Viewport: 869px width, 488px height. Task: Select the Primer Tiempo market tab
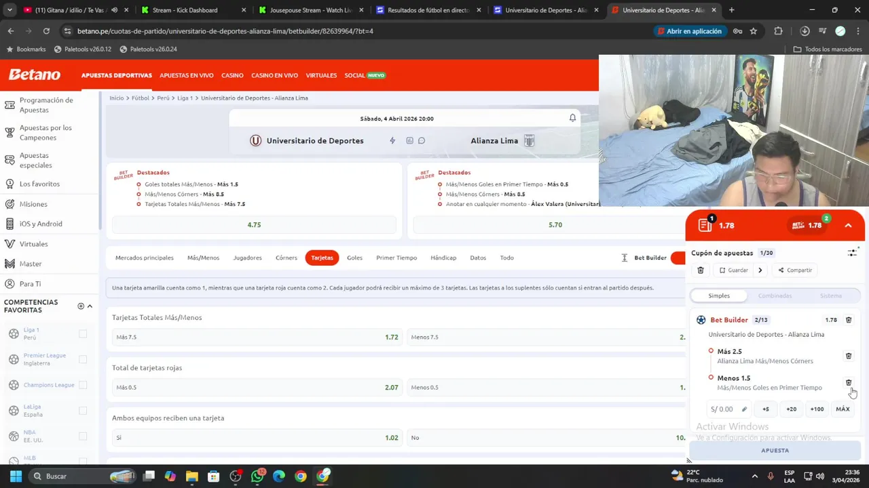[x=396, y=258]
